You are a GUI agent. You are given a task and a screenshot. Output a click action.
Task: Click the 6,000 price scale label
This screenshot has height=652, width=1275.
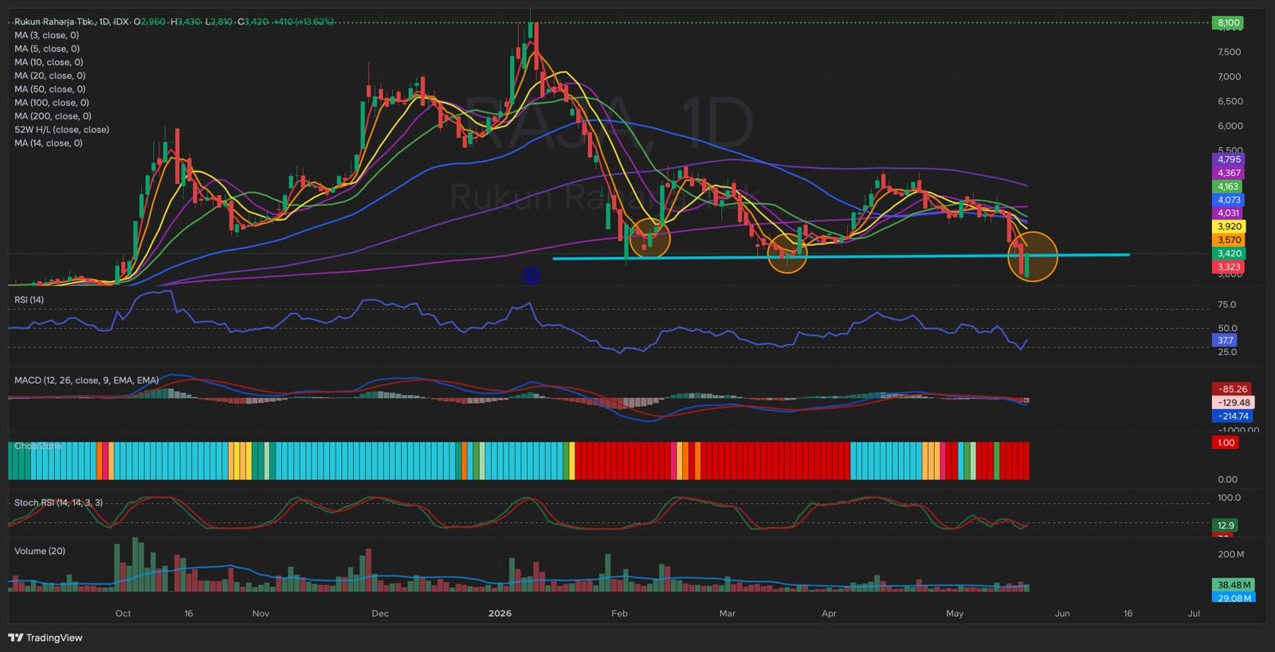[x=1230, y=127]
